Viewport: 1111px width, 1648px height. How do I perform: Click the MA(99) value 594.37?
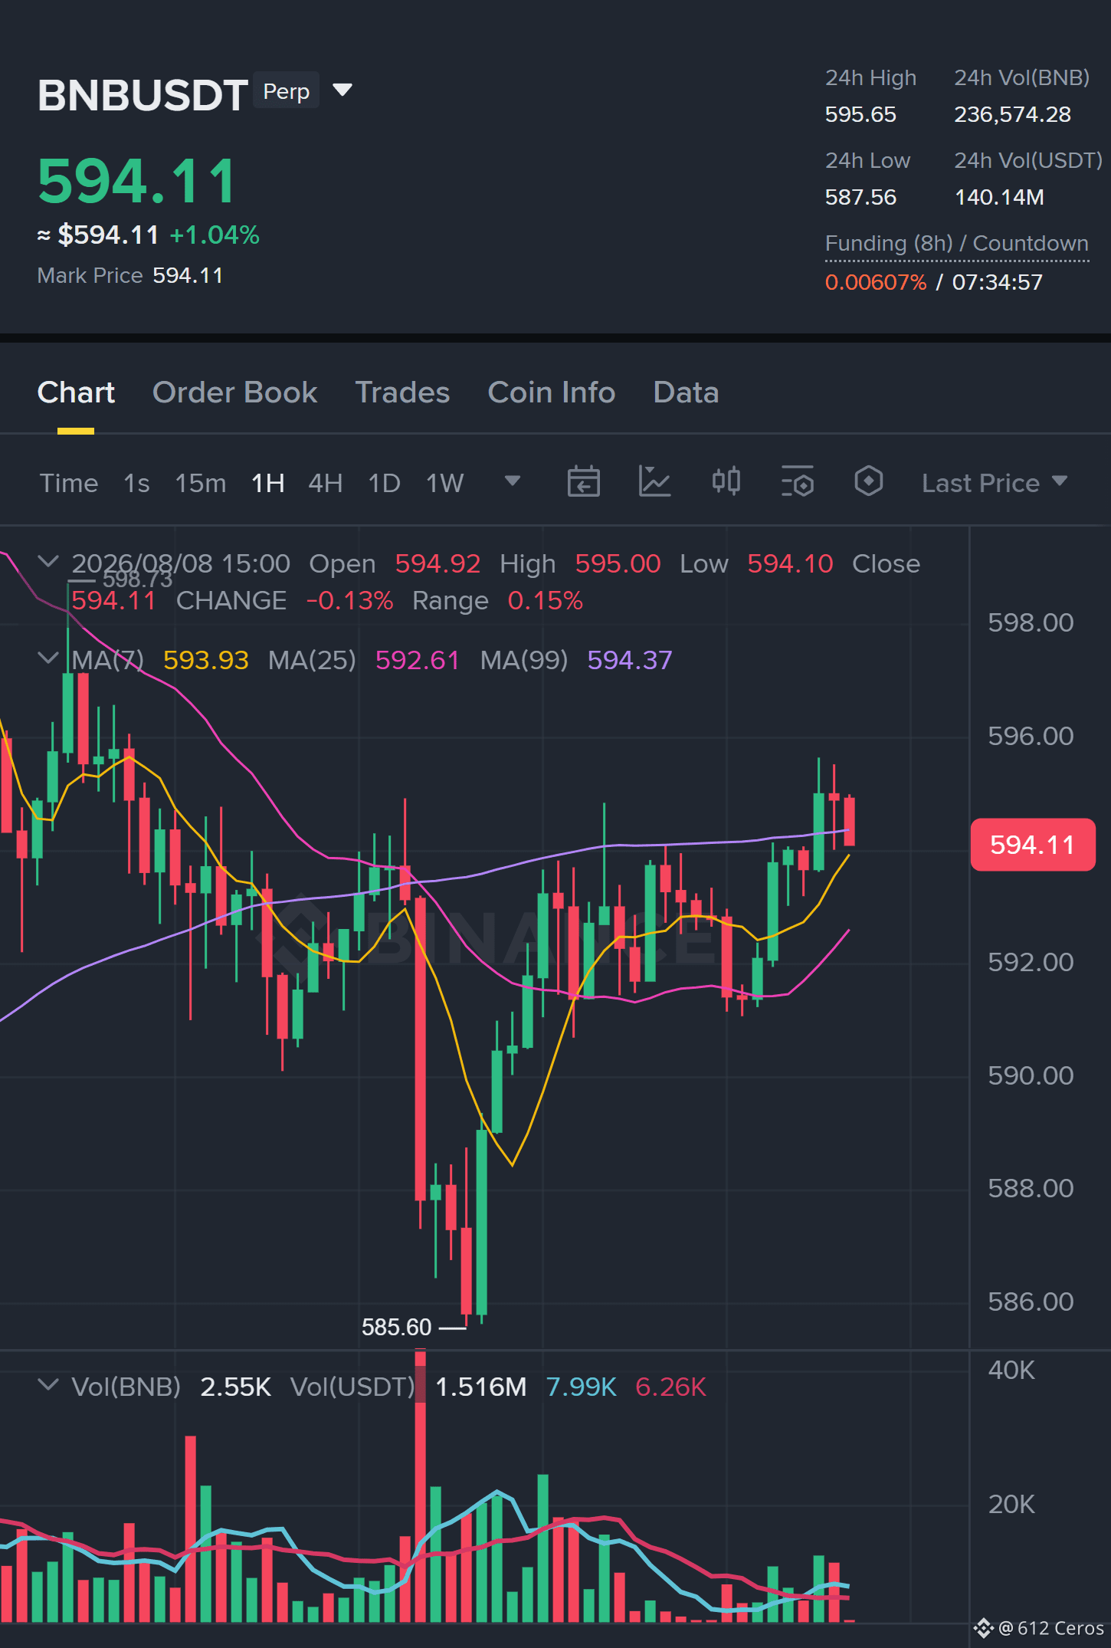click(629, 660)
